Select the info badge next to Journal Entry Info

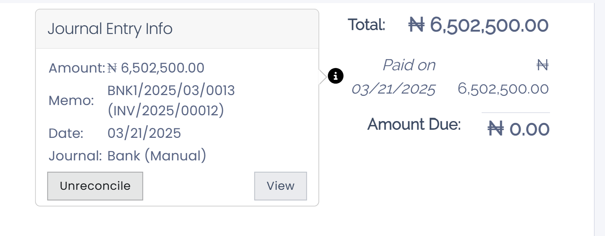[335, 76]
